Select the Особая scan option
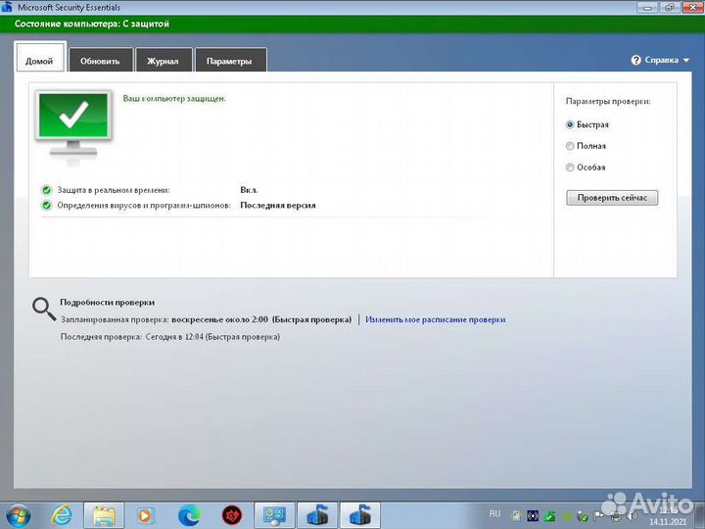The height and width of the screenshot is (529, 705). [571, 168]
